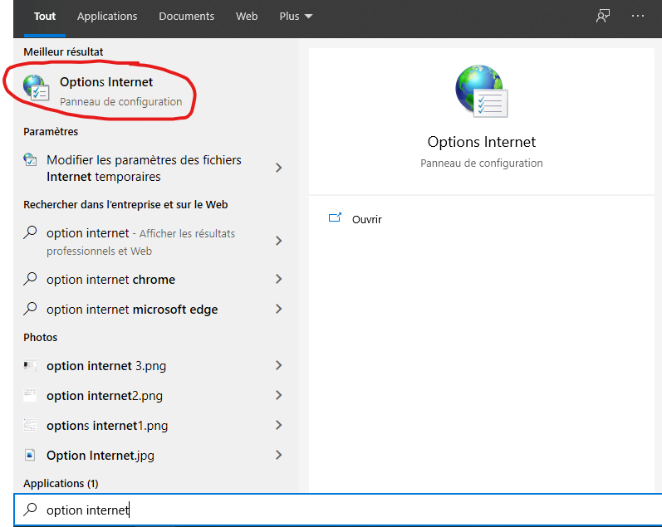Click thumbnail of option internet2.png
Viewport: 662px width, 527px height.
[x=30, y=395]
